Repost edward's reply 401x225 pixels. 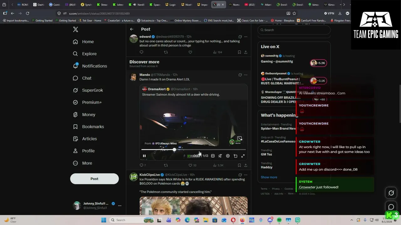(166, 52)
